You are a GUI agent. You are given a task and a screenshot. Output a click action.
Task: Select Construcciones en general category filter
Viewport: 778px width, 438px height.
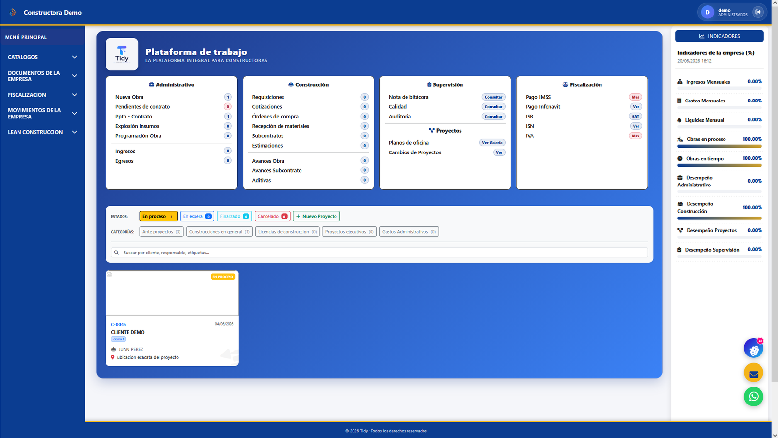pyautogui.click(x=219, y=232)
